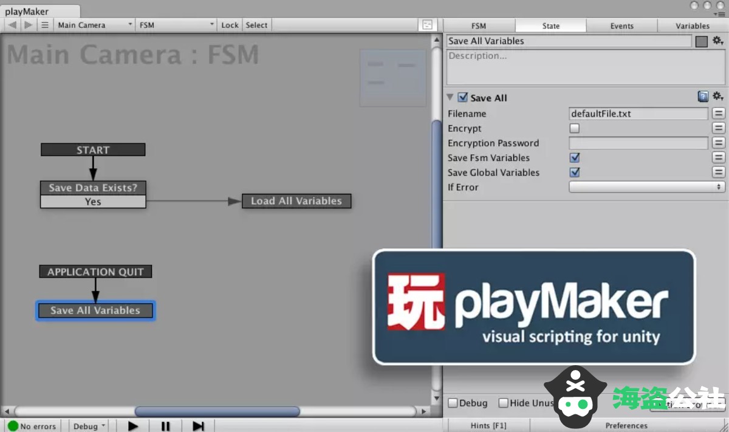729x432 pixels.
Task: Select the playMaker window tab
Action: coord(40,11)
